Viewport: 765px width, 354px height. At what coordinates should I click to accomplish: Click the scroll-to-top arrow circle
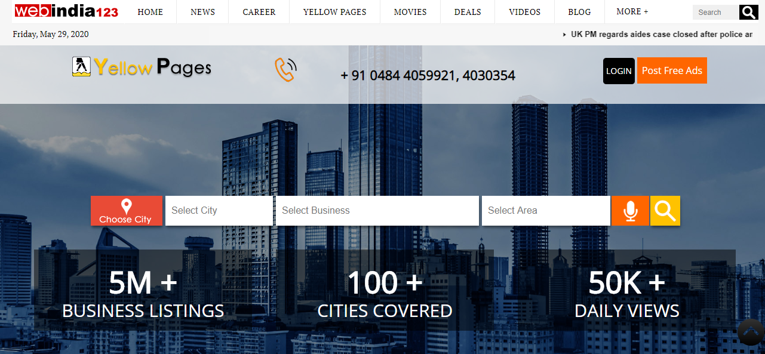pyautogui.click(x=751, y=333)
